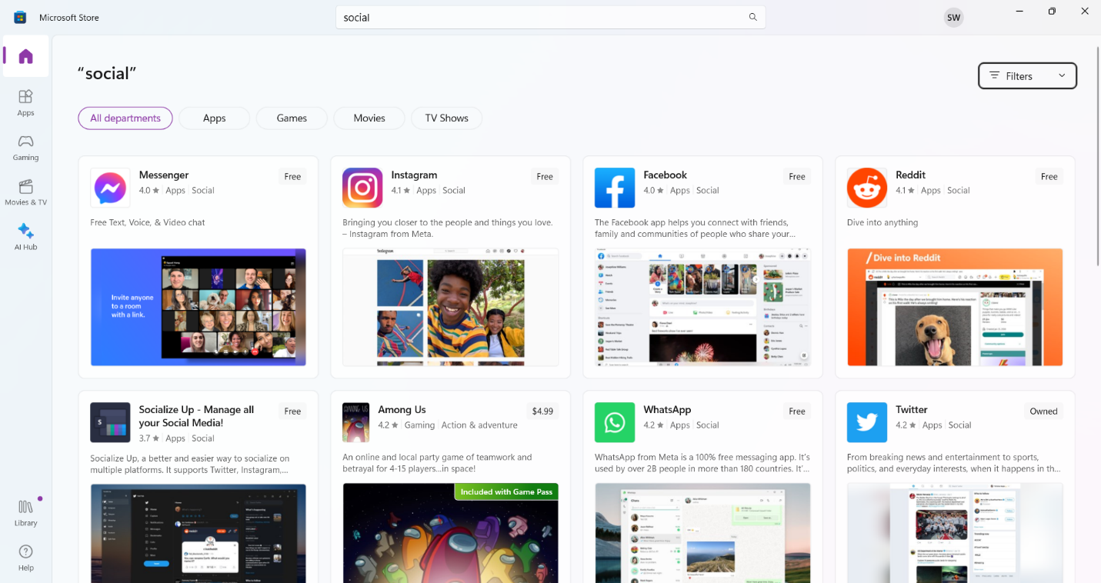Click the Messenger app icon
Image resolution: width=1101 pixels, height=583 pixels.
pos(110,188)
